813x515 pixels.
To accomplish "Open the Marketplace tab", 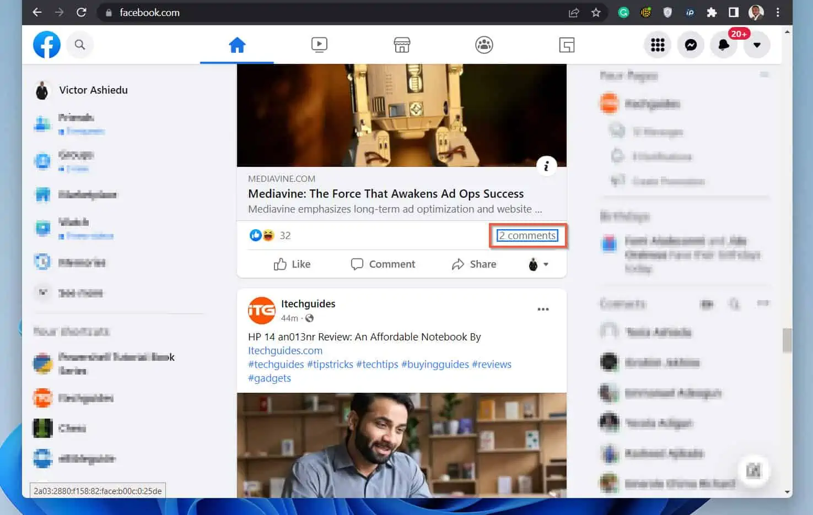I will 402,45.
